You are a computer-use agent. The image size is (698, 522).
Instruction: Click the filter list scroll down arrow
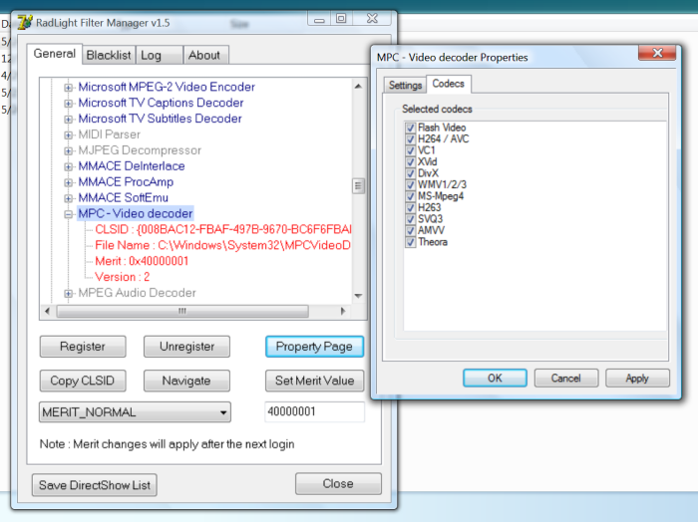click(358, 296)
